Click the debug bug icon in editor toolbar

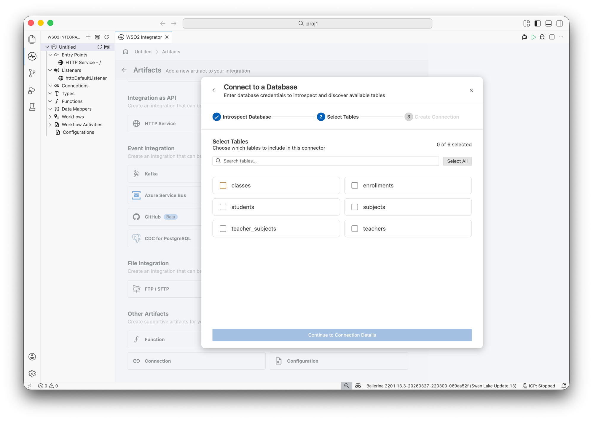point(542,37)
